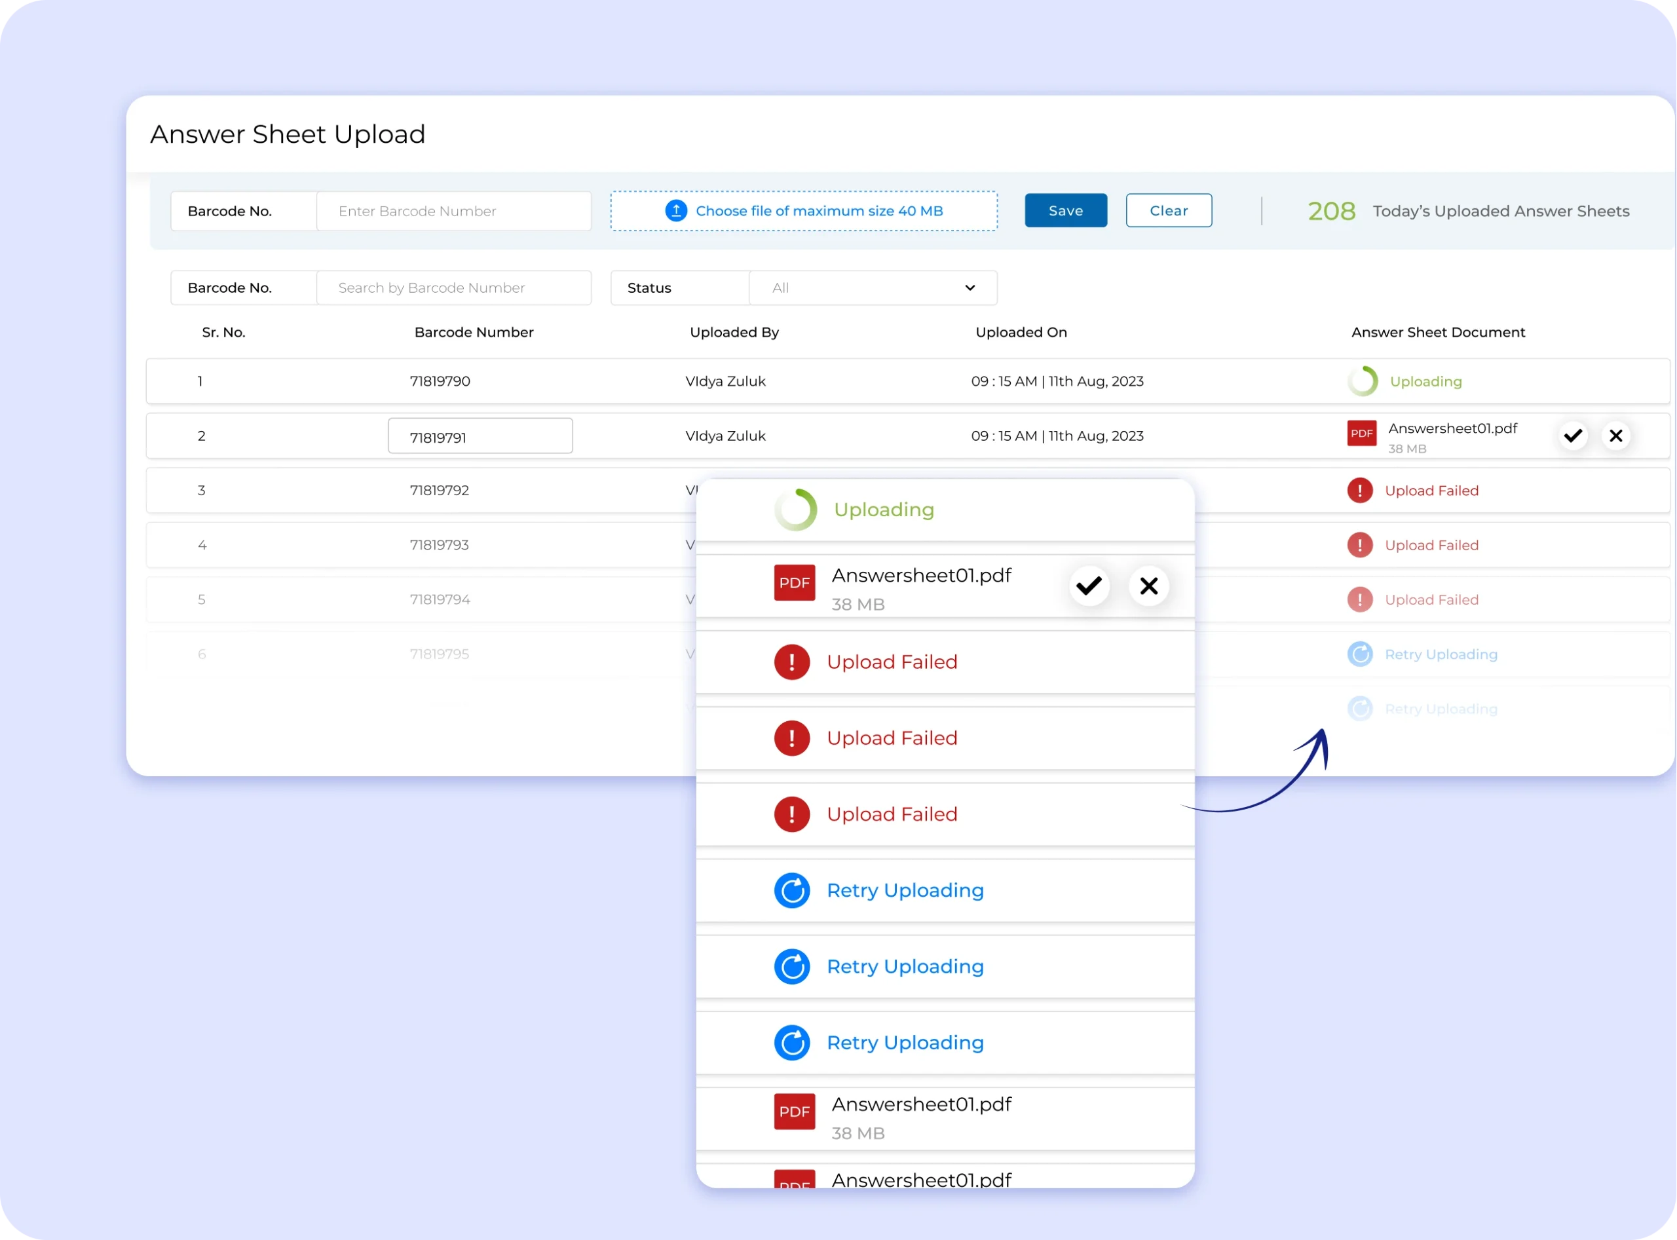Click first Retry Uploading icon in popup

coord(792,890)
